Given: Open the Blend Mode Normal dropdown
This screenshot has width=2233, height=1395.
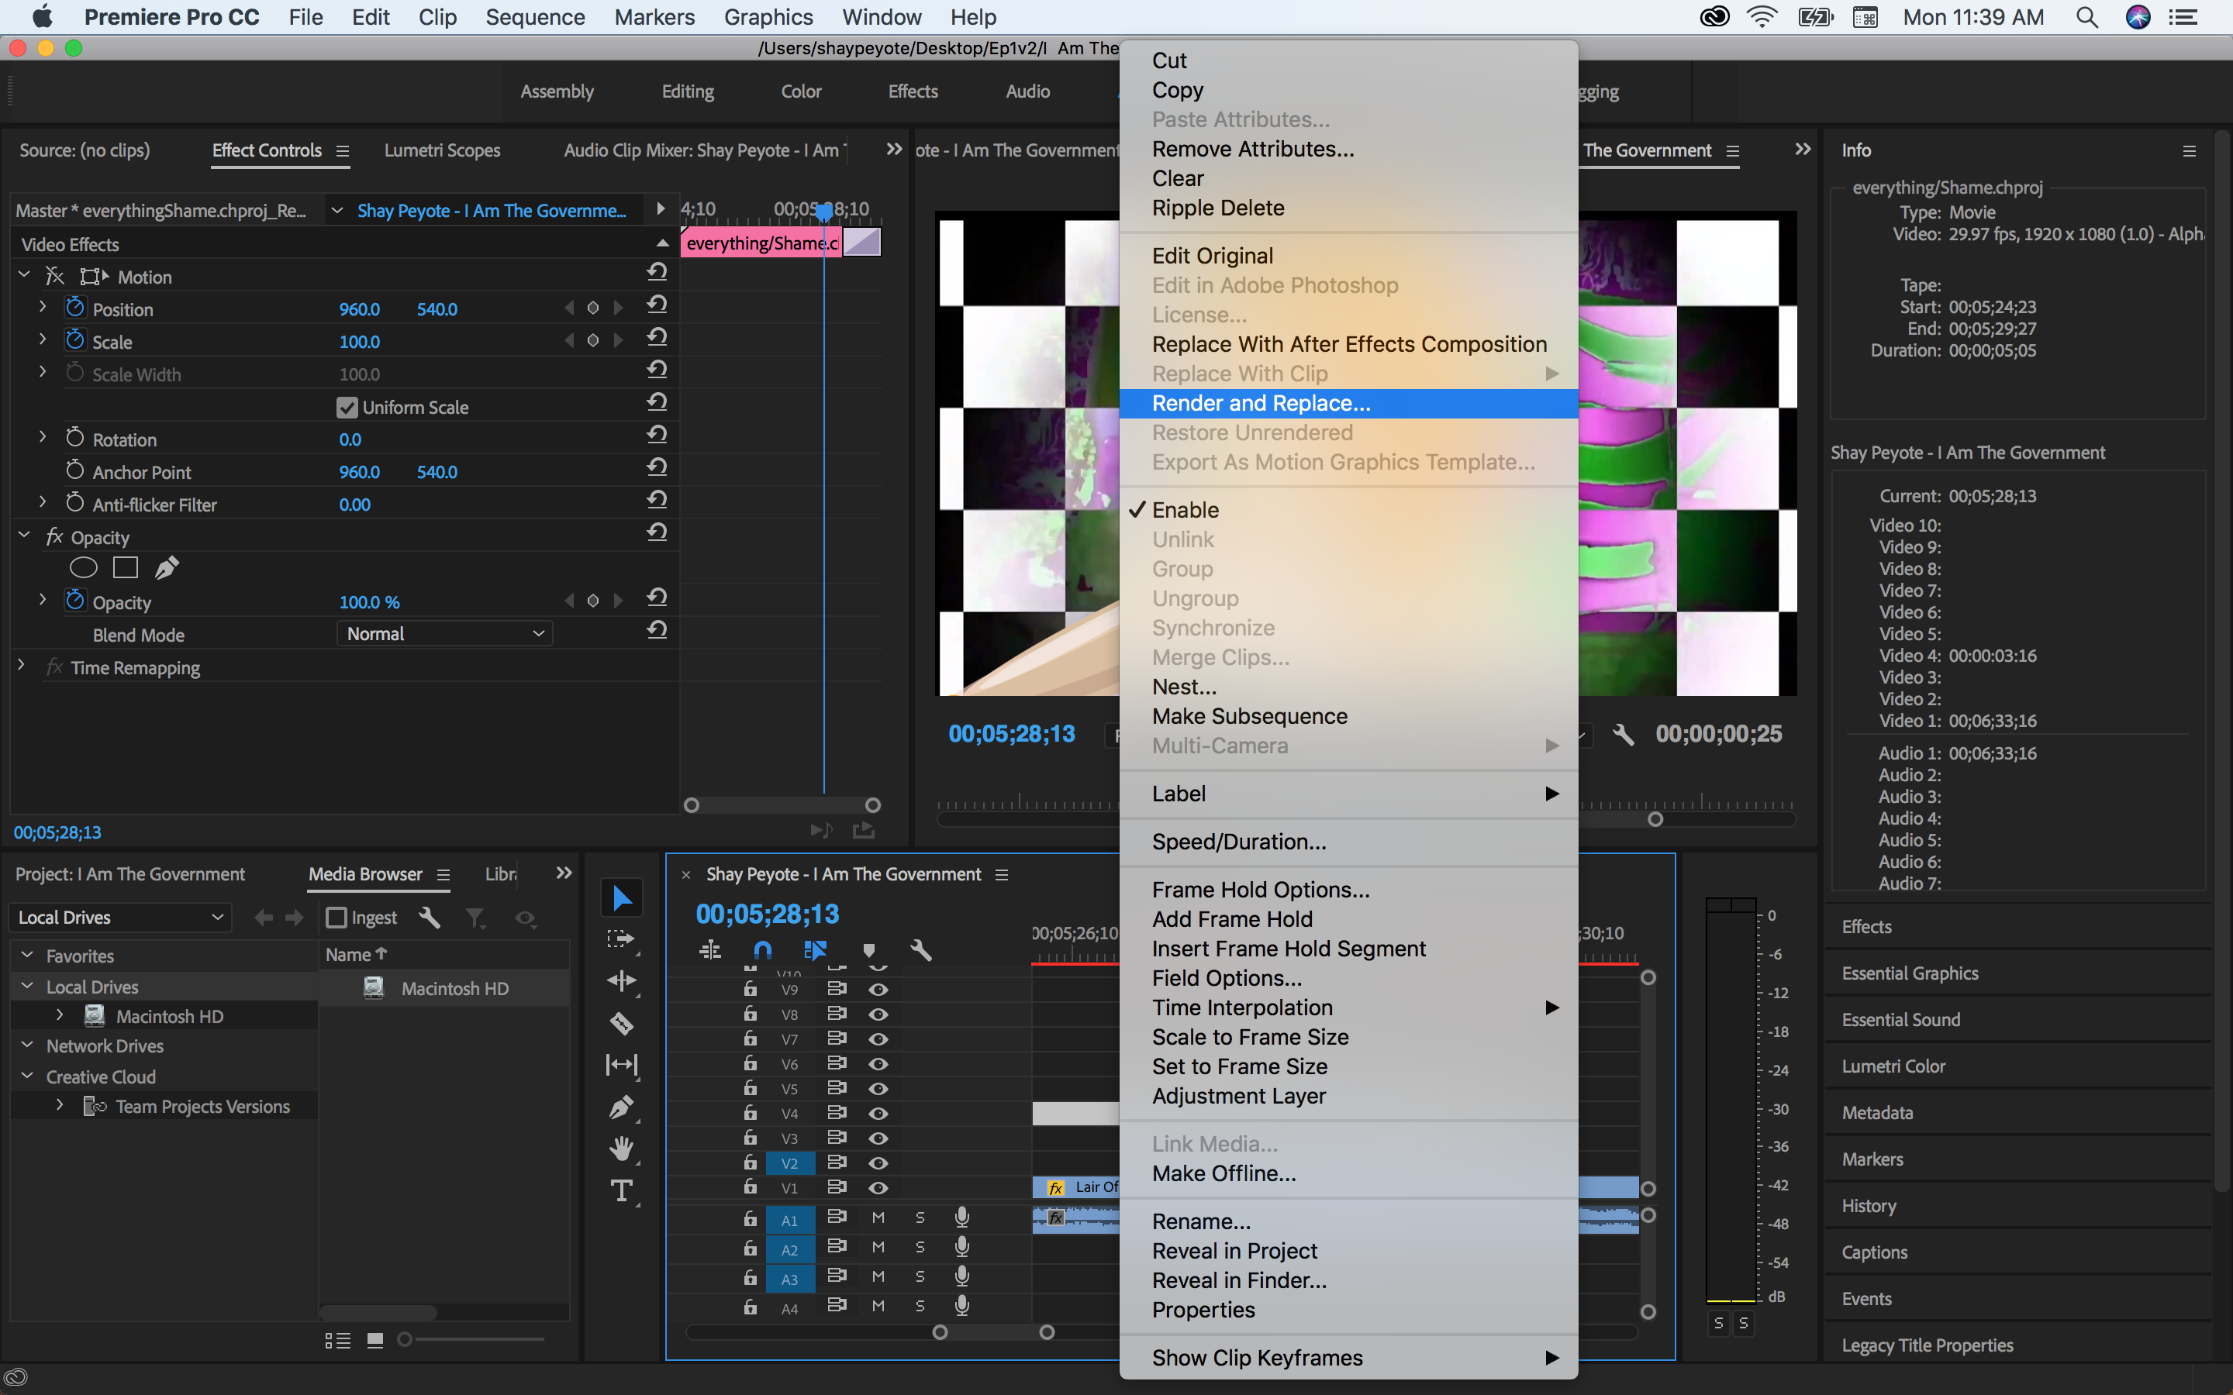Looking at the screenshot, I should point(445,634).
